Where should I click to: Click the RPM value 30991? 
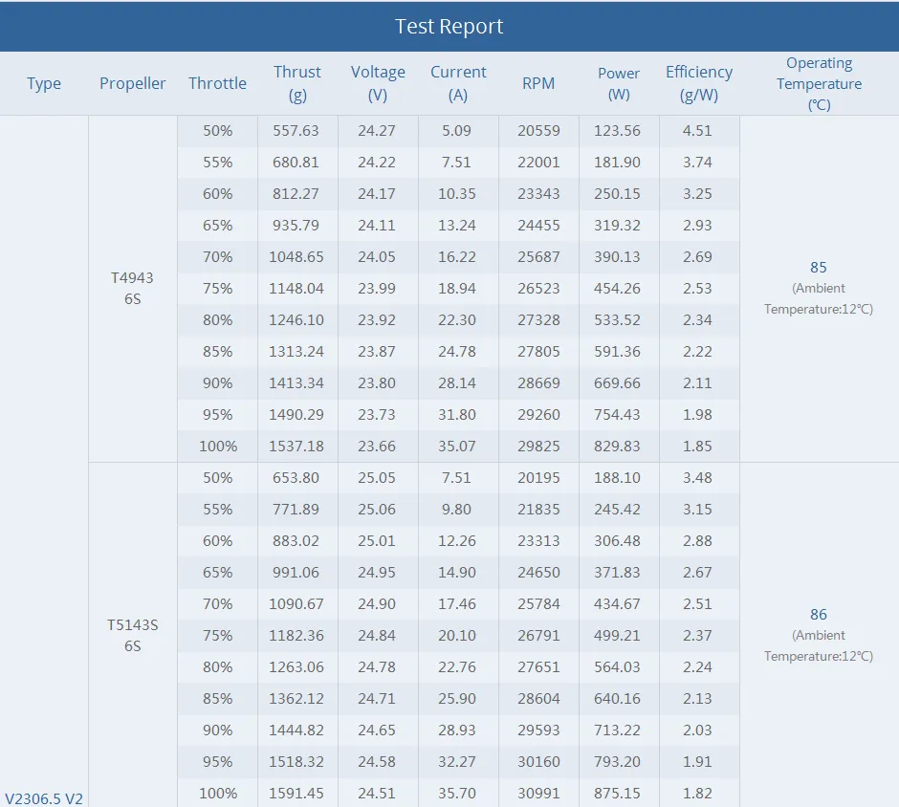[x=538, y=793]
